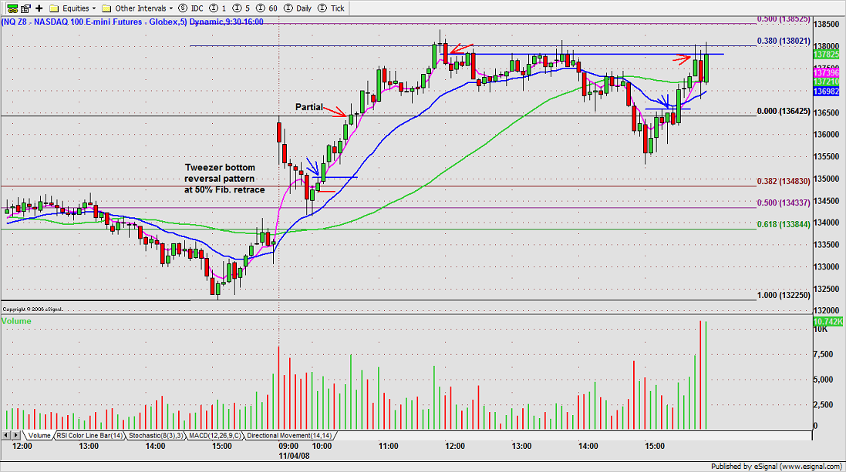
Task: Click the right tab scroll arrow
Action: [x=15, y=435]
